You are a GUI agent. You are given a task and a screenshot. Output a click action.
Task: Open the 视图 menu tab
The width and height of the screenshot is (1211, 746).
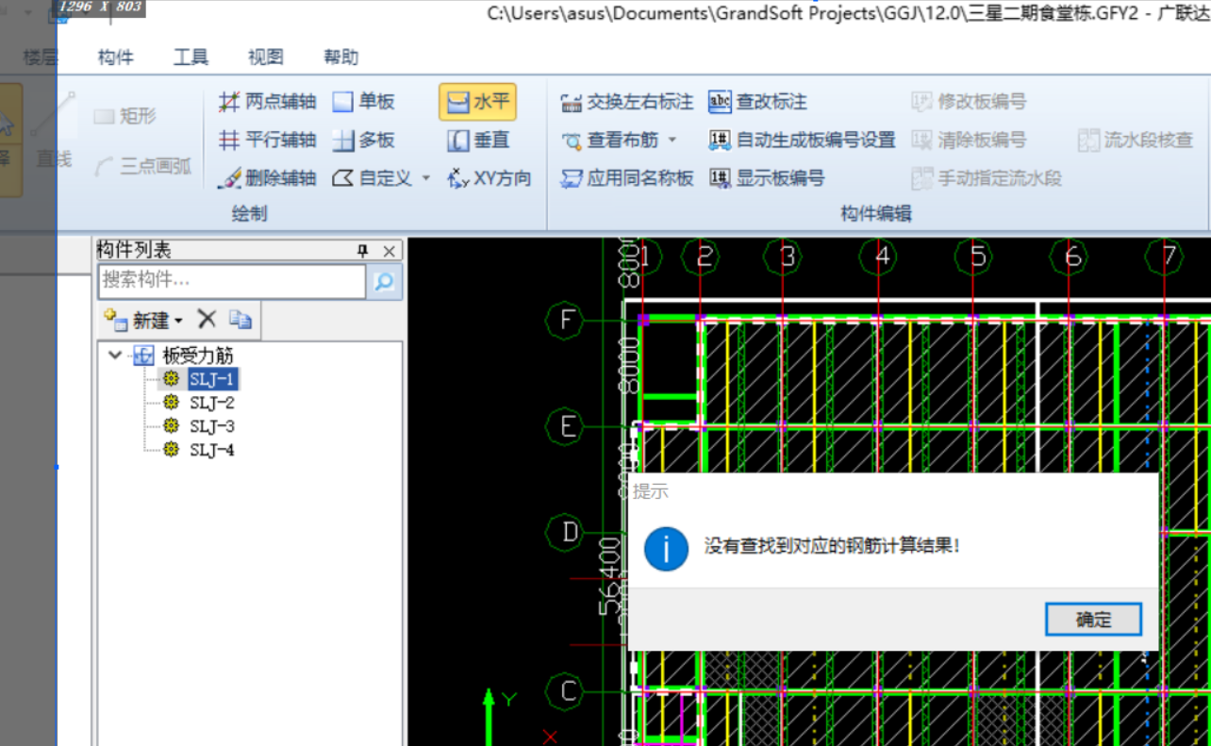(x=266, y=58)
